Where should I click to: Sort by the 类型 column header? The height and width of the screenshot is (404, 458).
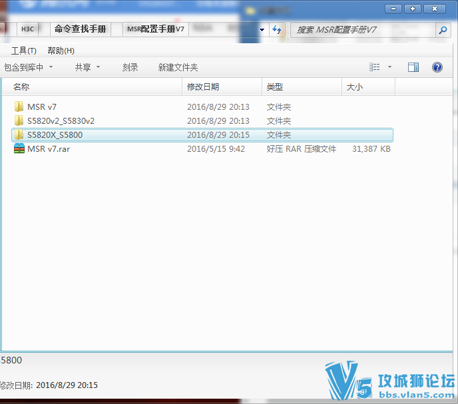click(302, 87)
